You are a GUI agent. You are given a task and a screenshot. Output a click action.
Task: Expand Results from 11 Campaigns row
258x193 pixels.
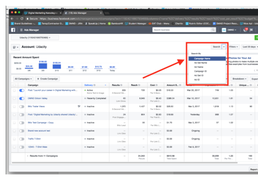pos(28,156)
